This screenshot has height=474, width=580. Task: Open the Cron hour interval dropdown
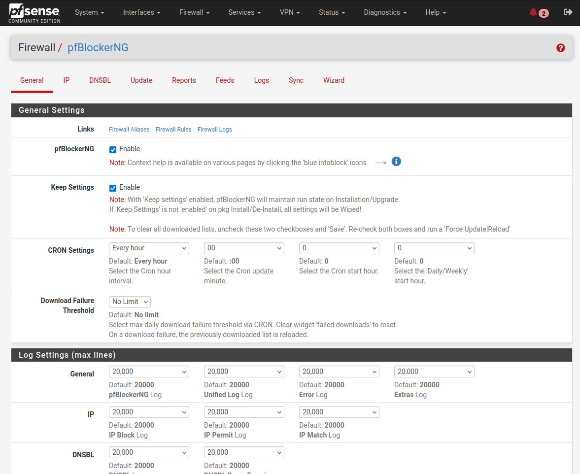pyautogui.click(x=149, y=248)
